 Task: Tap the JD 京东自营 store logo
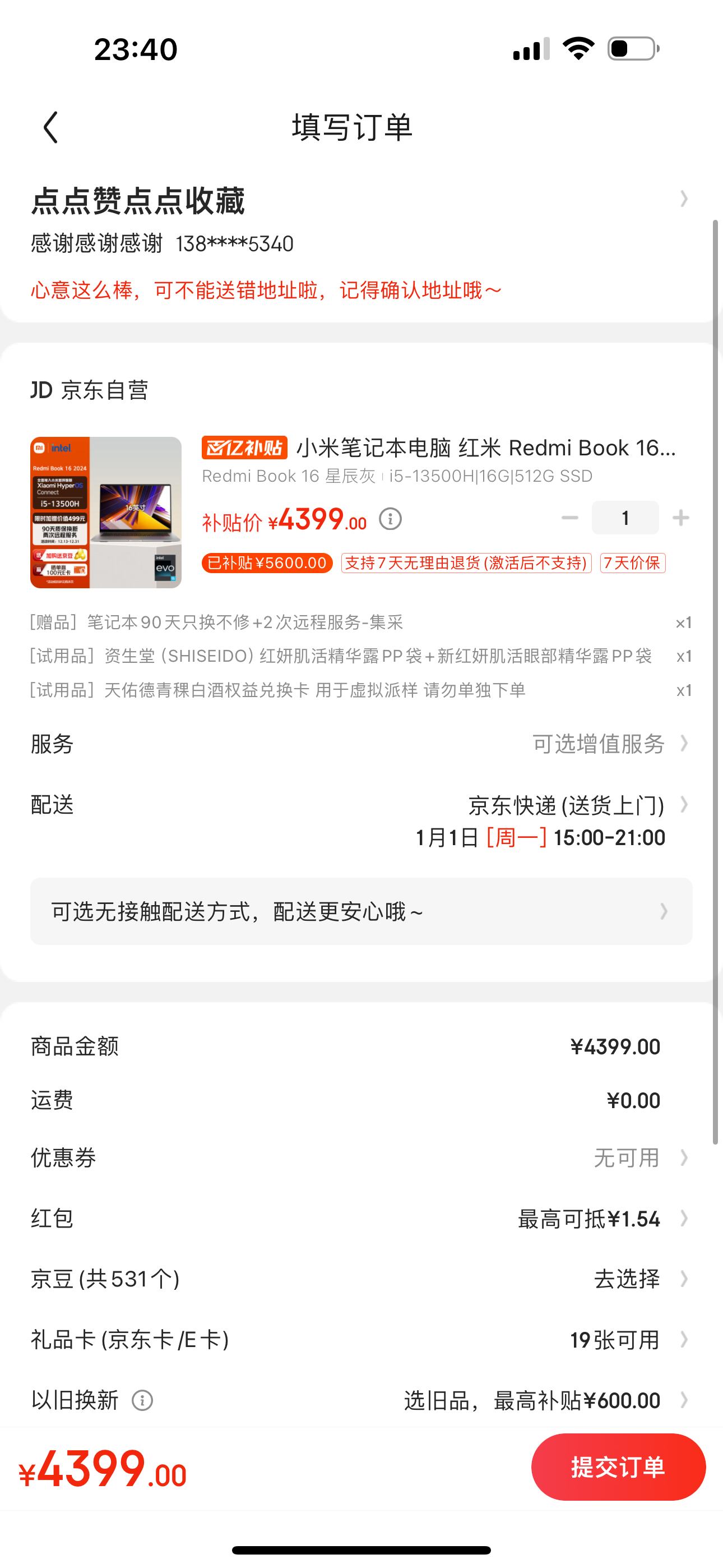[x=90, y=390]
